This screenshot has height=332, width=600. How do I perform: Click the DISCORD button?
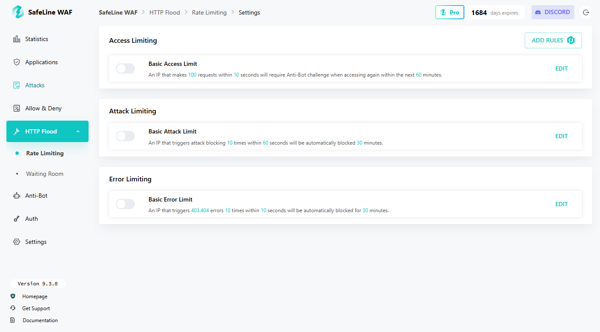click(x=552, y=12)
